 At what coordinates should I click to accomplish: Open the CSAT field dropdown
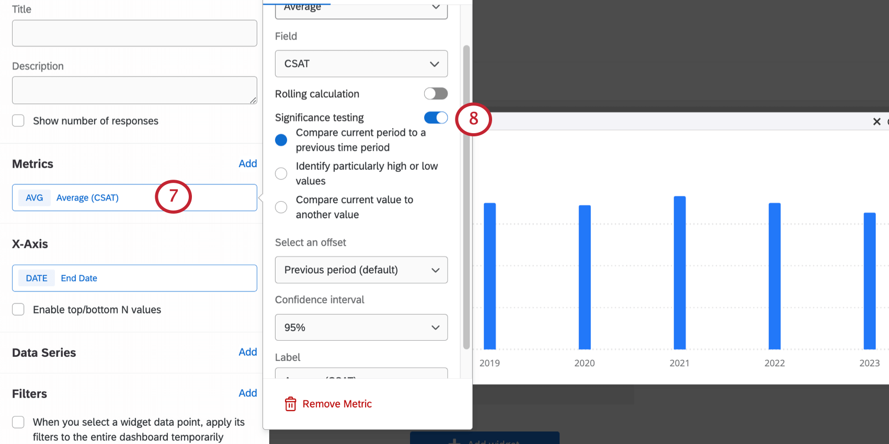(361, 64)
